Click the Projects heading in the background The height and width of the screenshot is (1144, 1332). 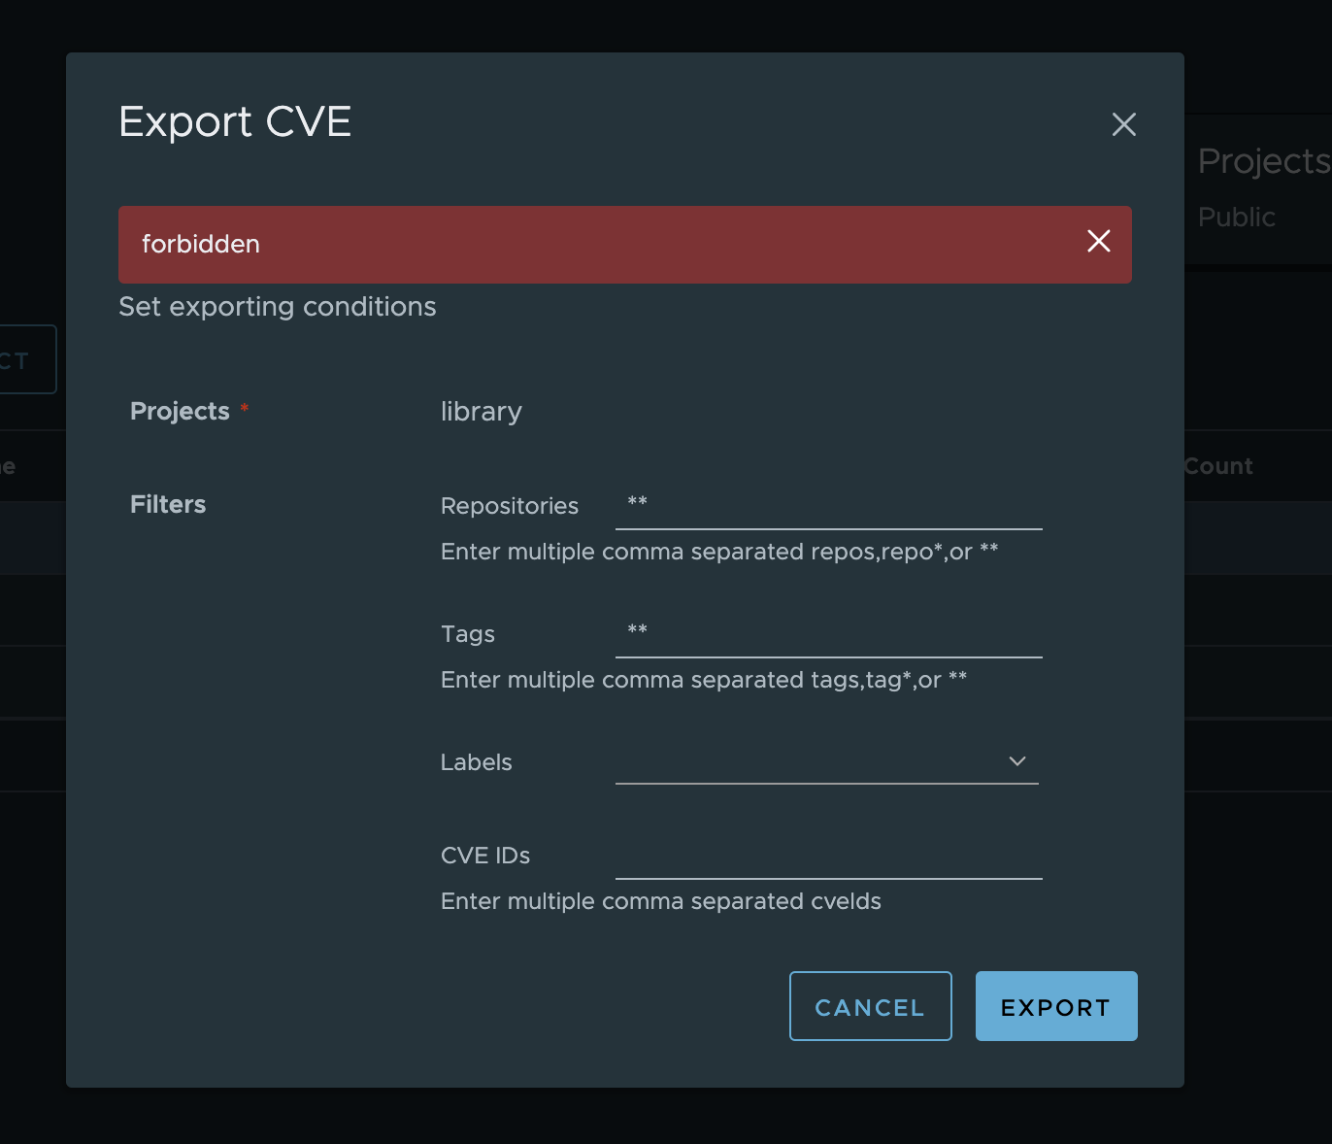pyautogui.click(x=1262, y=160)
